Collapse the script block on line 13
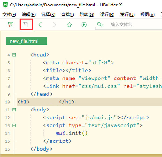This screenshot has height=157, width=162. 14,125
